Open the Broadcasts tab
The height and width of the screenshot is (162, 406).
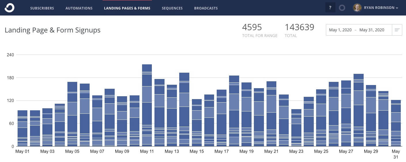coord(206,8)
